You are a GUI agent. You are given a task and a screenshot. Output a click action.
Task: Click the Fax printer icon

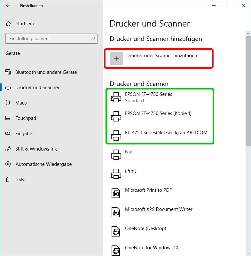(x=116, y=155)
